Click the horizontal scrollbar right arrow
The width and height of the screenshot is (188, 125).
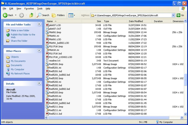(182, 118)
